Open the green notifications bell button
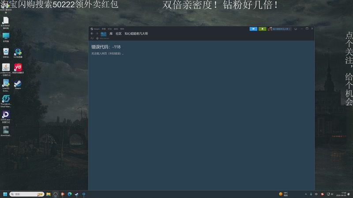The image size is (353, 198). (262, 29)
